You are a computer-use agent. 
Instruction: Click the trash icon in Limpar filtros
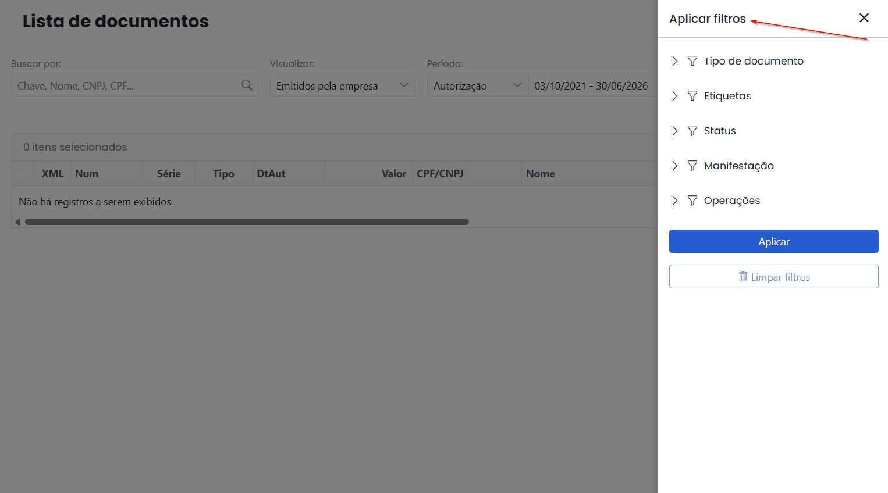coord(743,276)
